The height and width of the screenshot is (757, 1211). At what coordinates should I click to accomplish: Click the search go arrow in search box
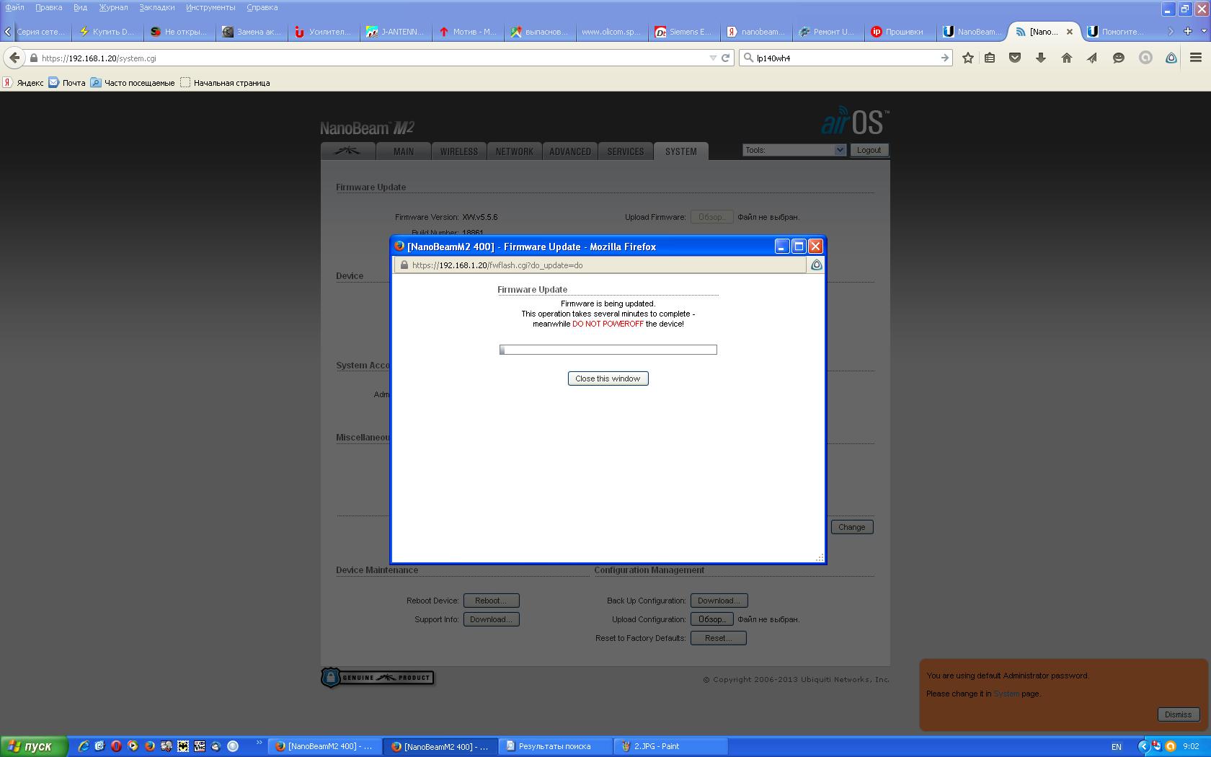click(x=944, y=58)
